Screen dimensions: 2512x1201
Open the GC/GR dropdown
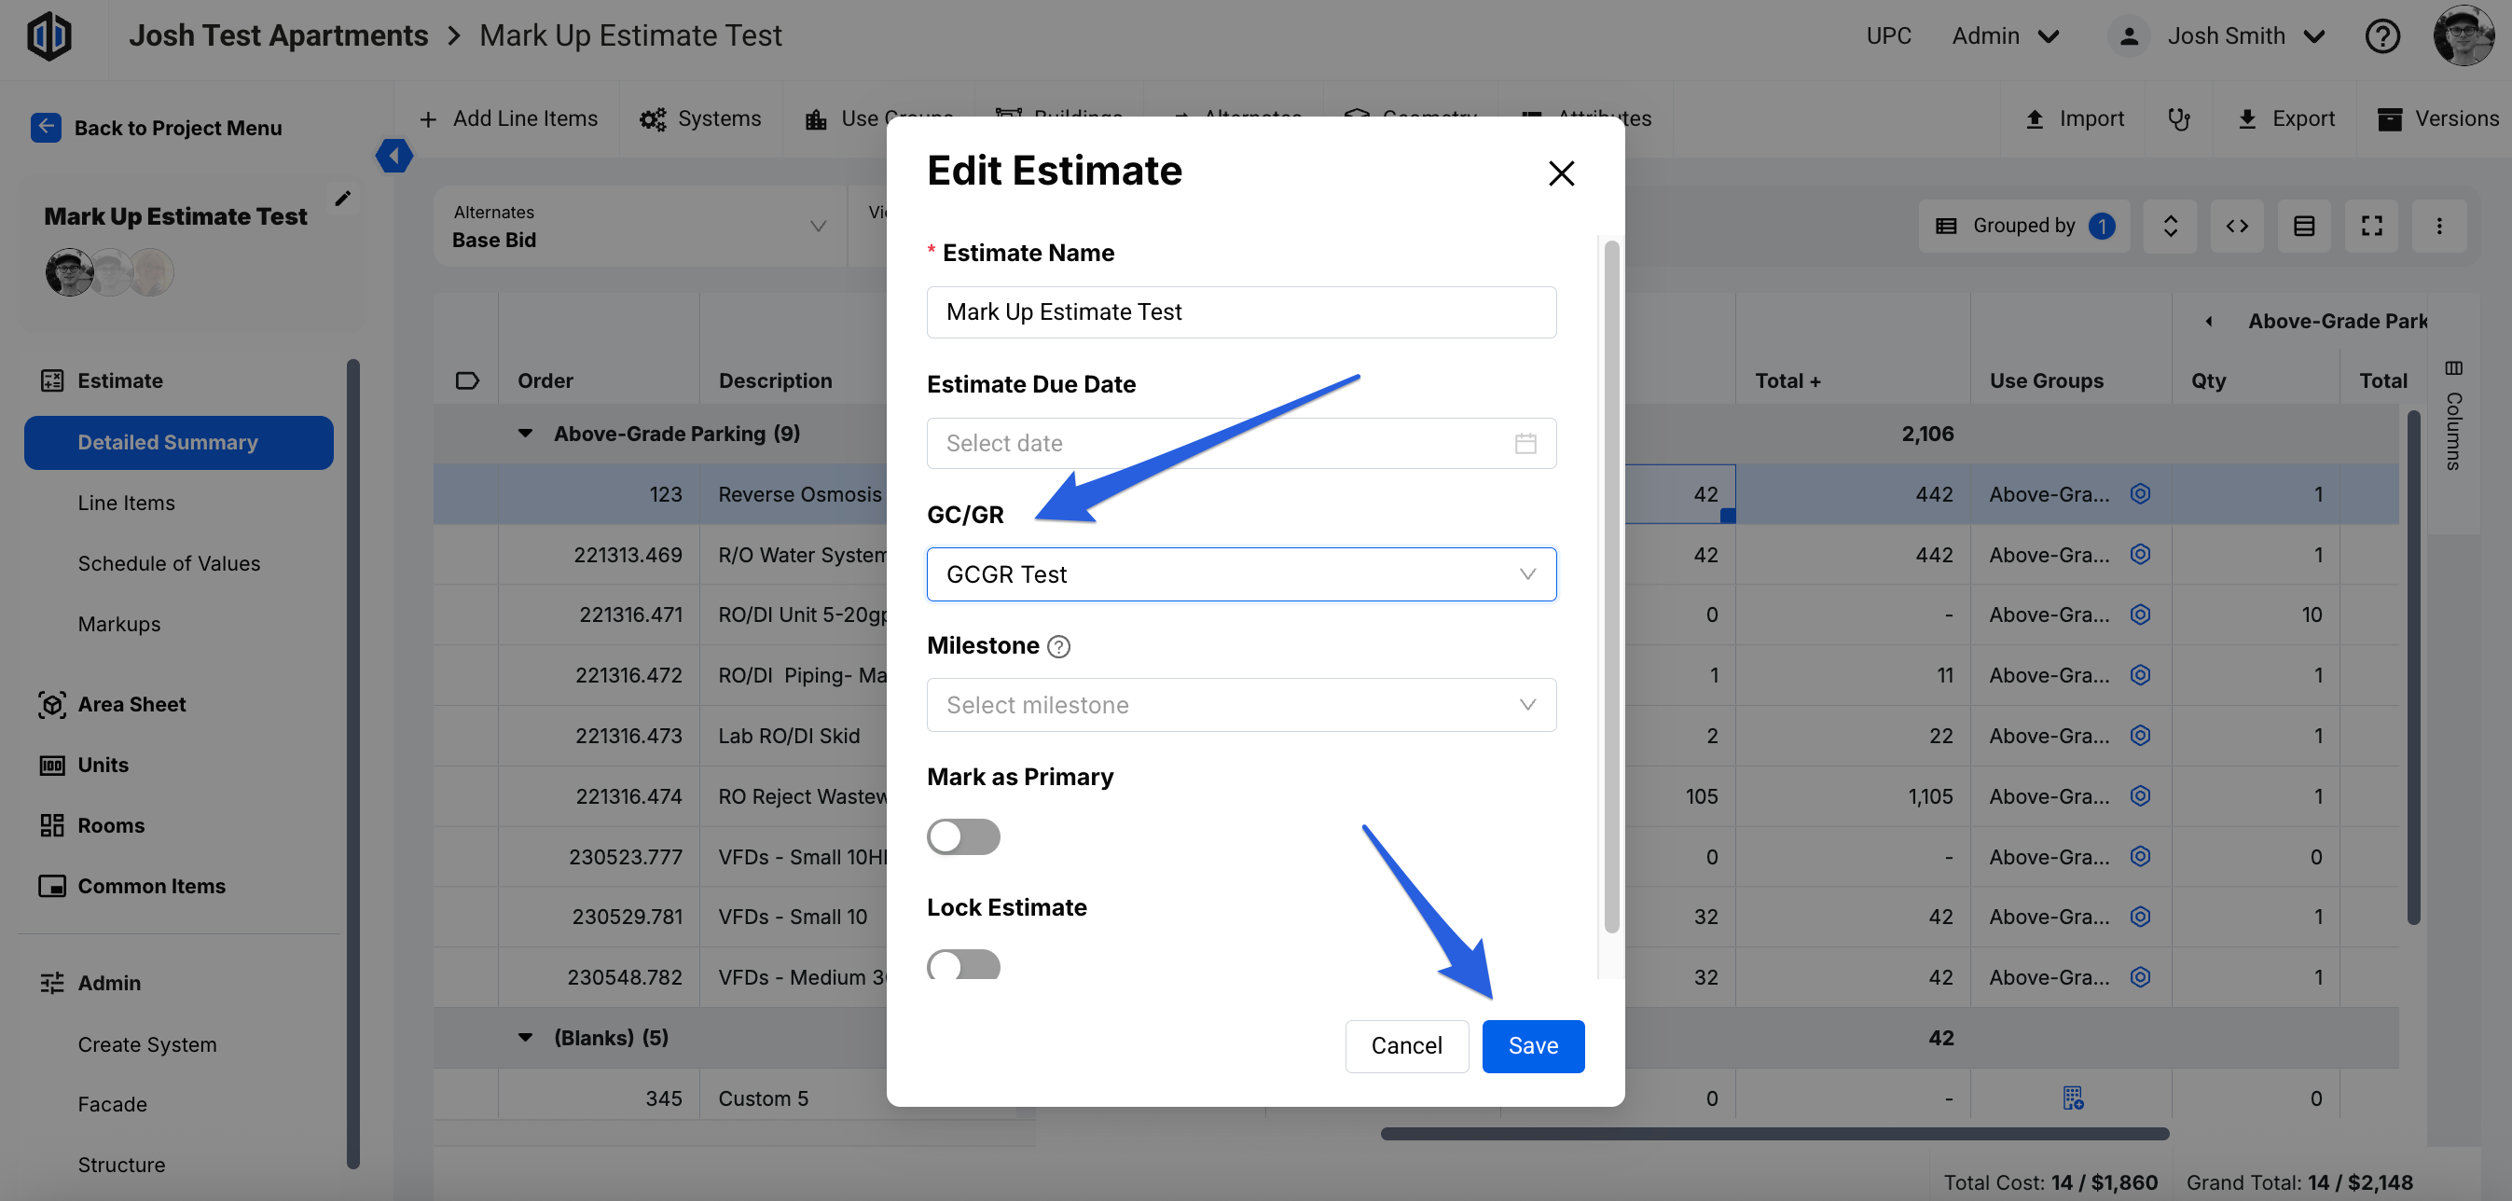(1240, 574)
